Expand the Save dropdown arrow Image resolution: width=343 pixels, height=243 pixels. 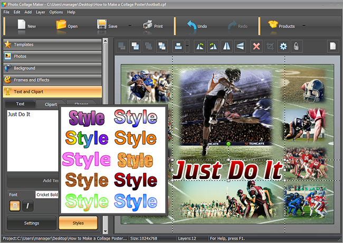tap(130, 25)
